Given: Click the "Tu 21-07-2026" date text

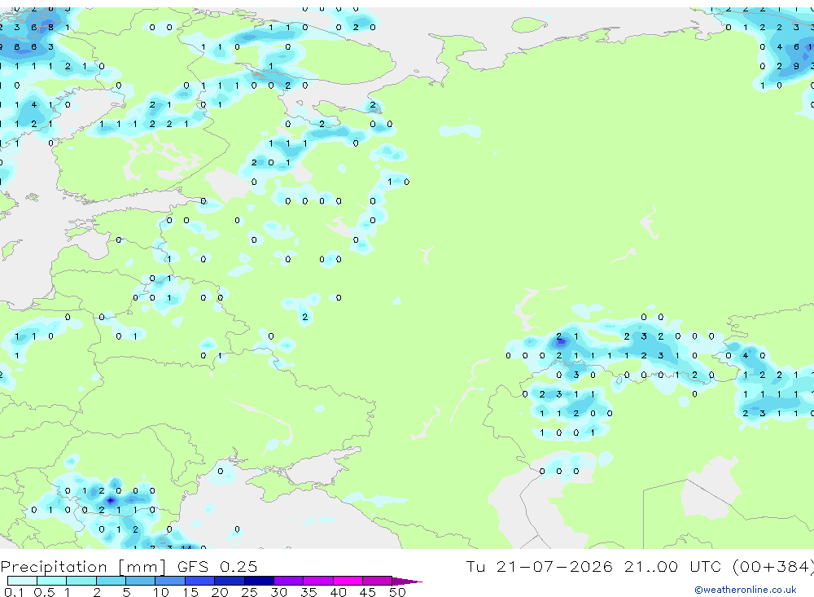Looking at the screenshot, I should coord(539,566).
